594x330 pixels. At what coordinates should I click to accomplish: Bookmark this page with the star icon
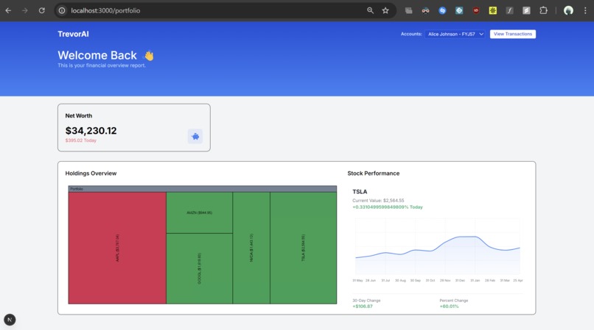tap(385, 10)
